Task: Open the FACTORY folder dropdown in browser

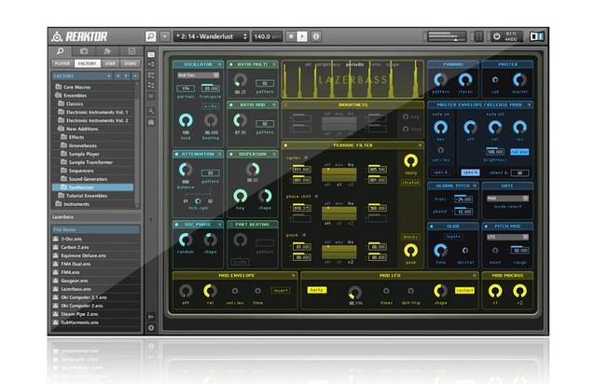Action: click(82, 76)
